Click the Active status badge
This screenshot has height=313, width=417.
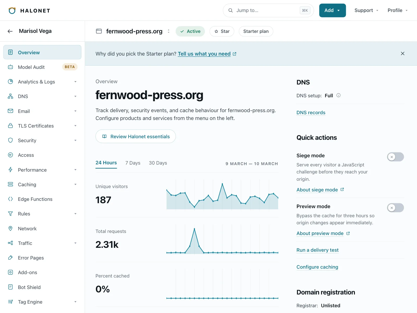[190, 31]
